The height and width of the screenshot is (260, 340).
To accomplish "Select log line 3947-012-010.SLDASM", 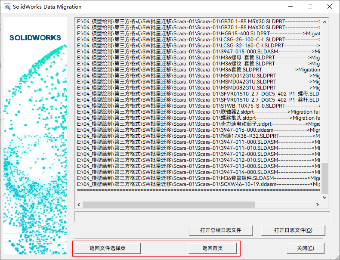I will tap(198, 160).
